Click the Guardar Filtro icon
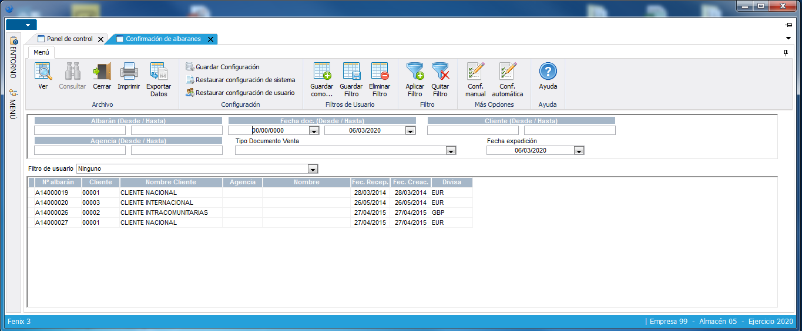 coord(351,72)
